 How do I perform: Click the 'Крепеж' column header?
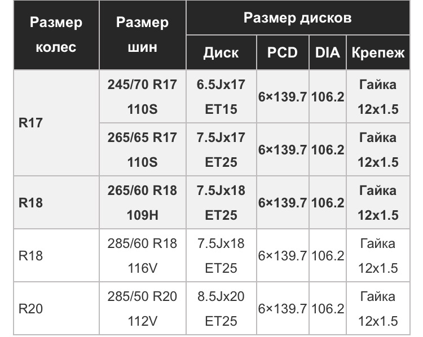[x=378, y=52]
